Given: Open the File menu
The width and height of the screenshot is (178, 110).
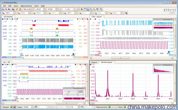Looking at the screenshot, I should pyautogui.click(x=4, y=6).
